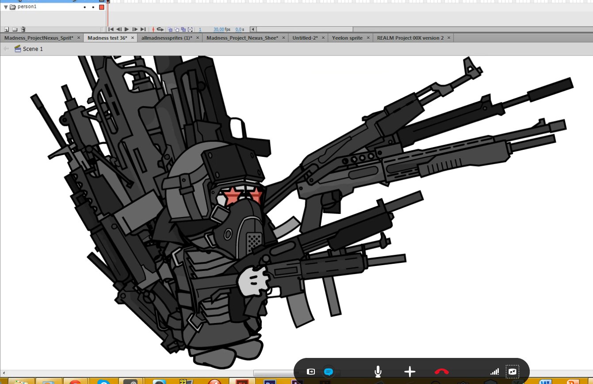
Task: Go to last frame
Action: click(x=143, y=30)
